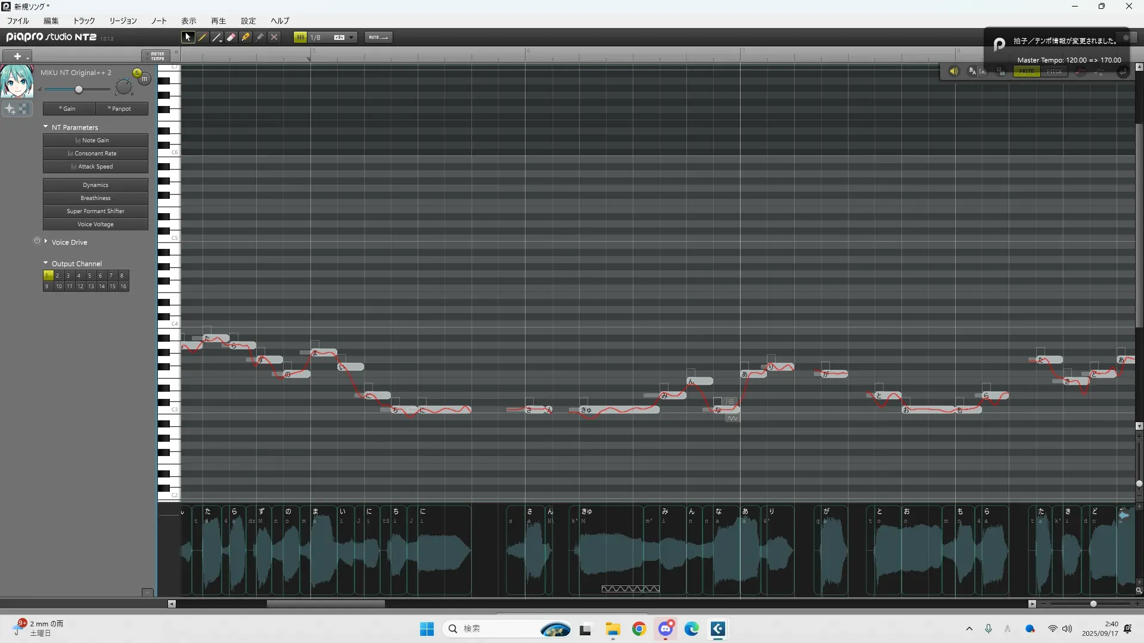Viewport: 1144px width, 643px height.
Task: Expand the Voice Drive section
Action: (x=46, y=242)
